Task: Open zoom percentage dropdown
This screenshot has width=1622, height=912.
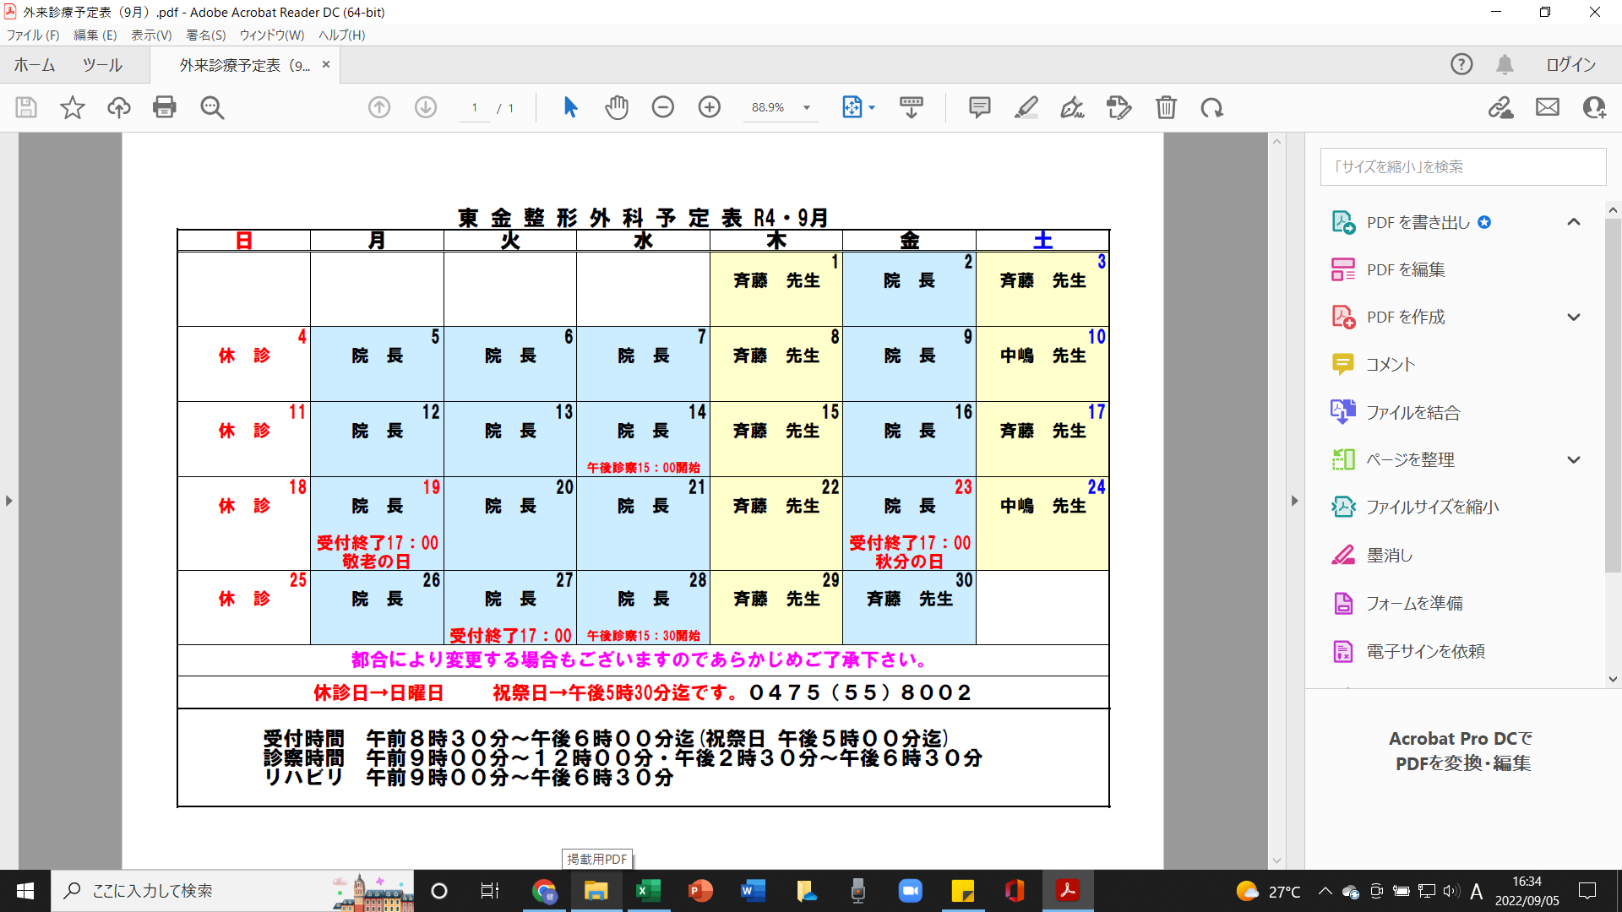Action: coord(807,107)
